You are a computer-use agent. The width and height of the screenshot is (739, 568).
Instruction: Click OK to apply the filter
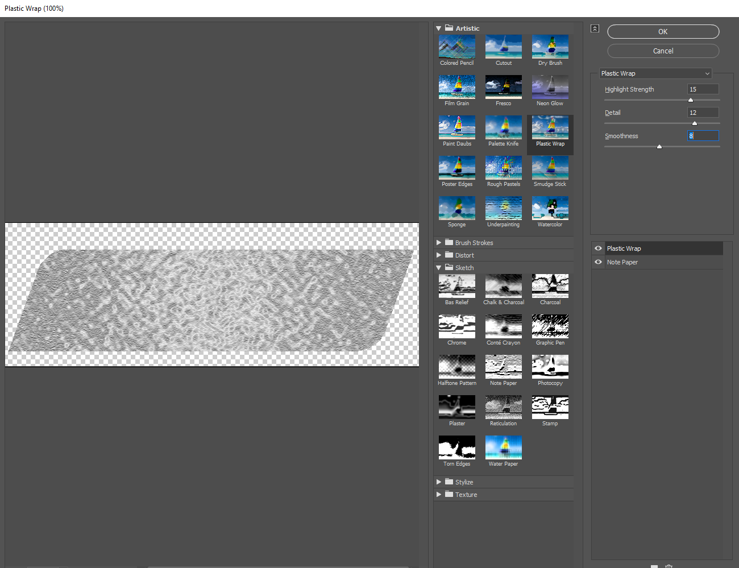point(663,31)
